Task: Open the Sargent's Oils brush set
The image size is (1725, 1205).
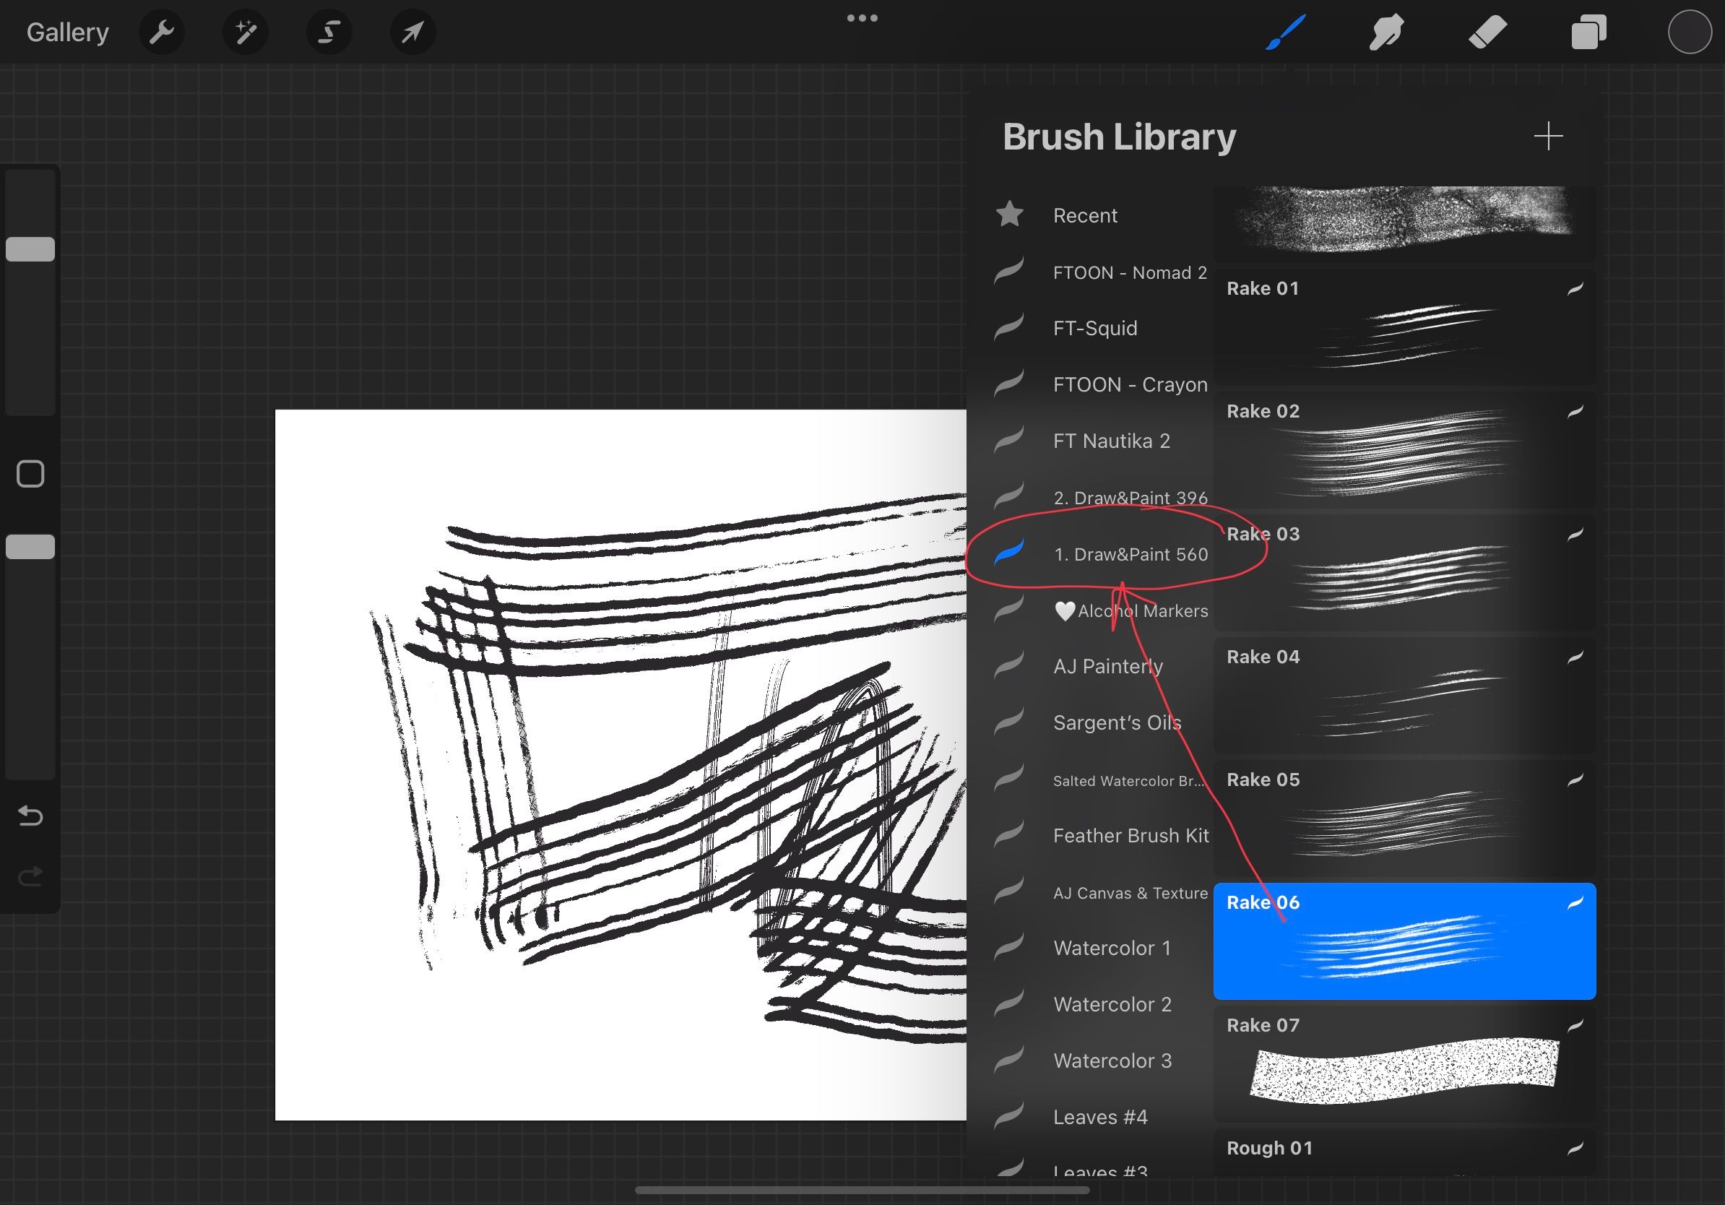Action: tap(1117, 722)
